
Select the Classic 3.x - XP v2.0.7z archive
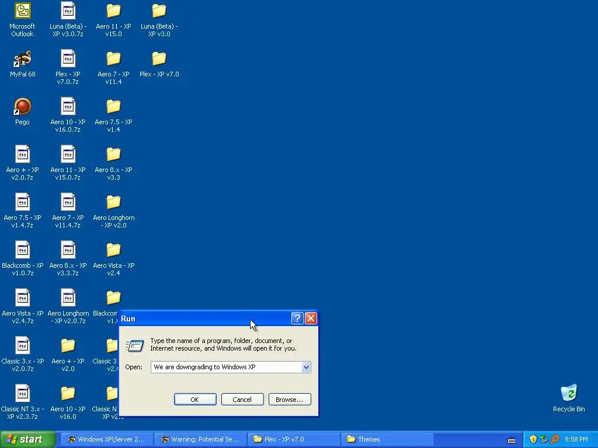[22, 354]
